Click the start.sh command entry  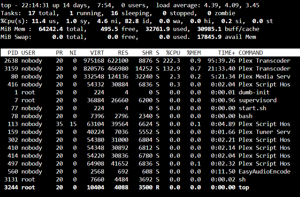252,108
